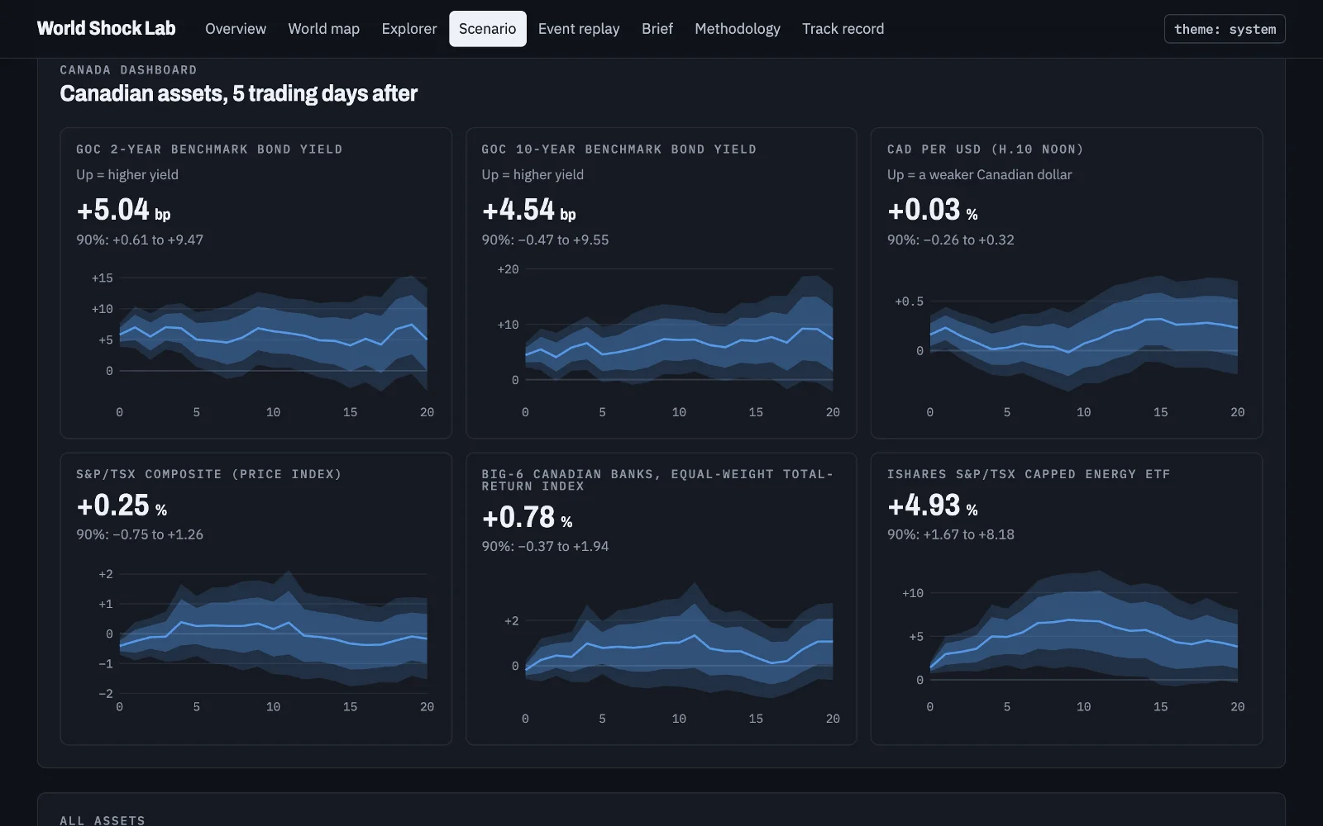
Task: Click the GoC 10-year bond yield chart
Action: tap(661, 344)
